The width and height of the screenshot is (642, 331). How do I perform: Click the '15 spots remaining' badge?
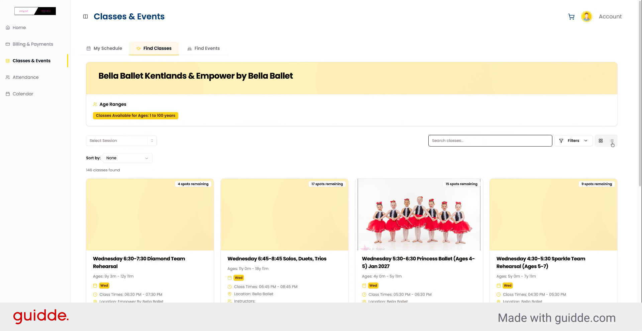(x=461, y=184)
